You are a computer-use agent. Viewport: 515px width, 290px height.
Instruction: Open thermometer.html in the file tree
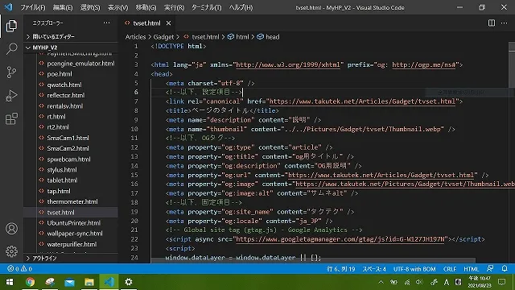click(x=72, y=201)
